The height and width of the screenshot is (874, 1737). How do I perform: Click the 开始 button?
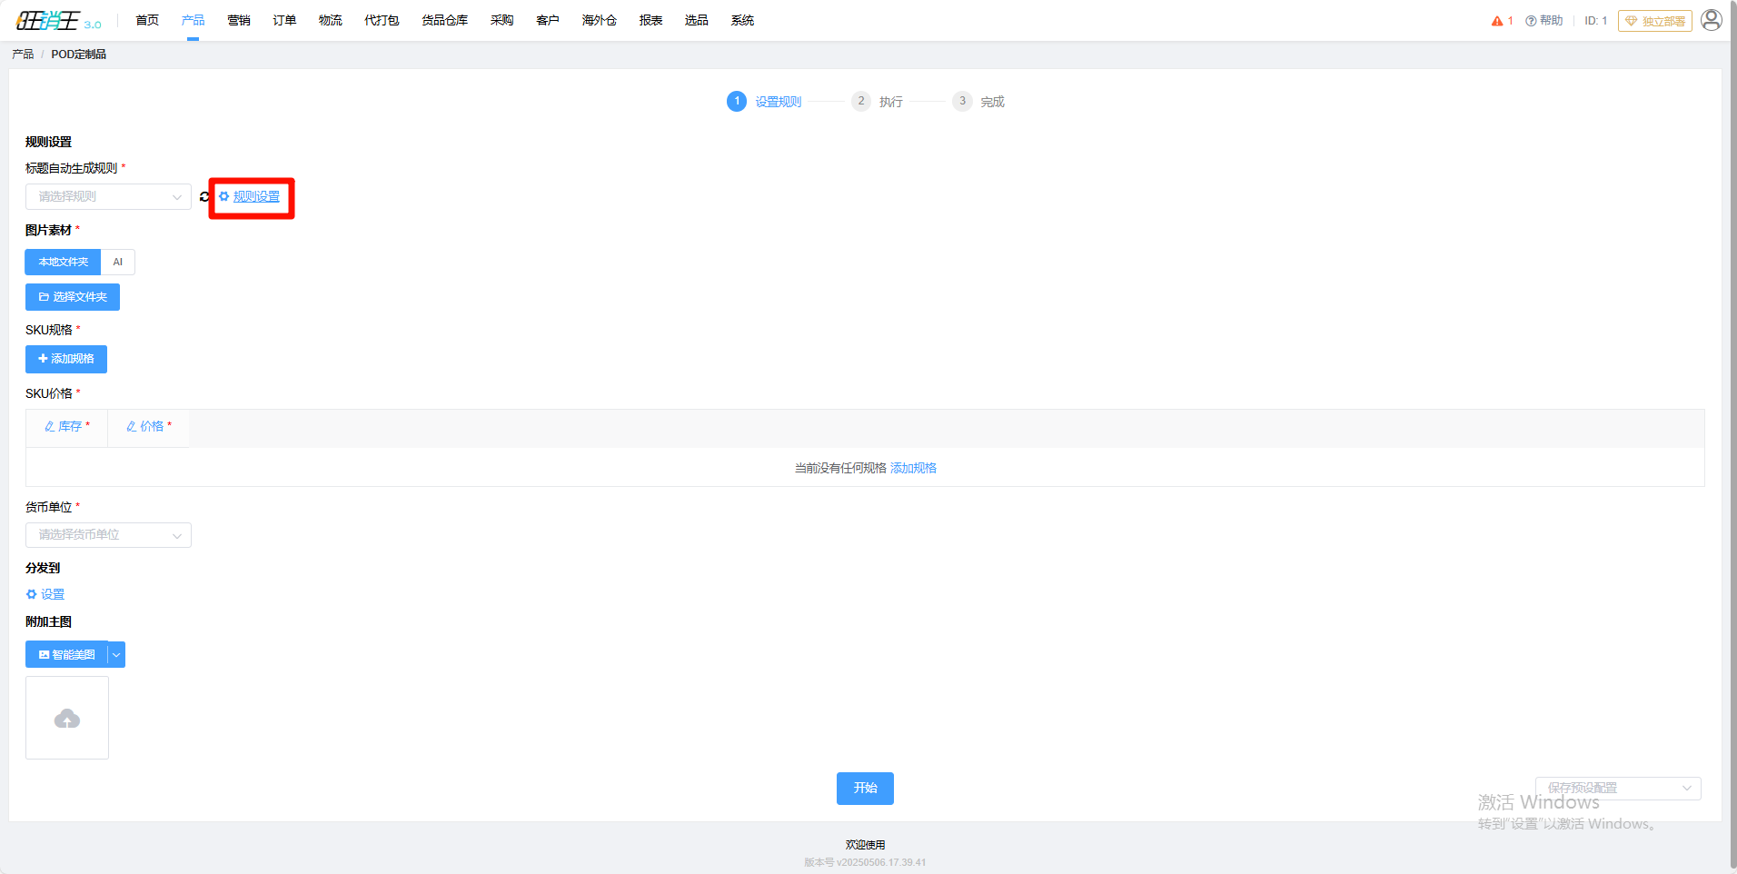[x=865, y=788]
